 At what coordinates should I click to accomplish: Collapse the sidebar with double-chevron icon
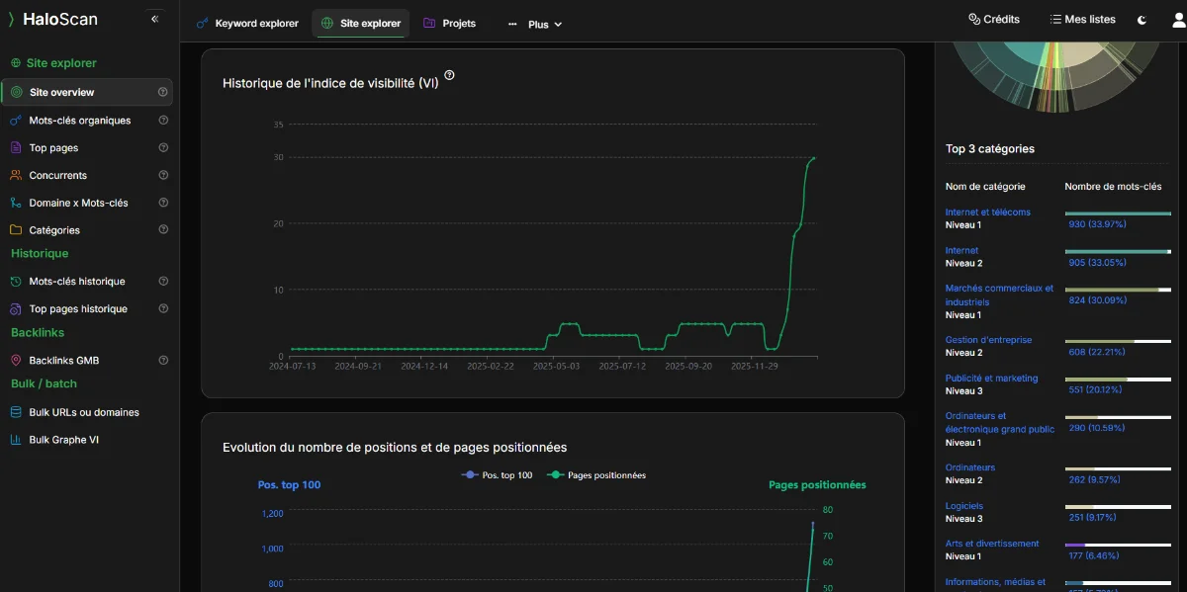[x=154, y=19]
